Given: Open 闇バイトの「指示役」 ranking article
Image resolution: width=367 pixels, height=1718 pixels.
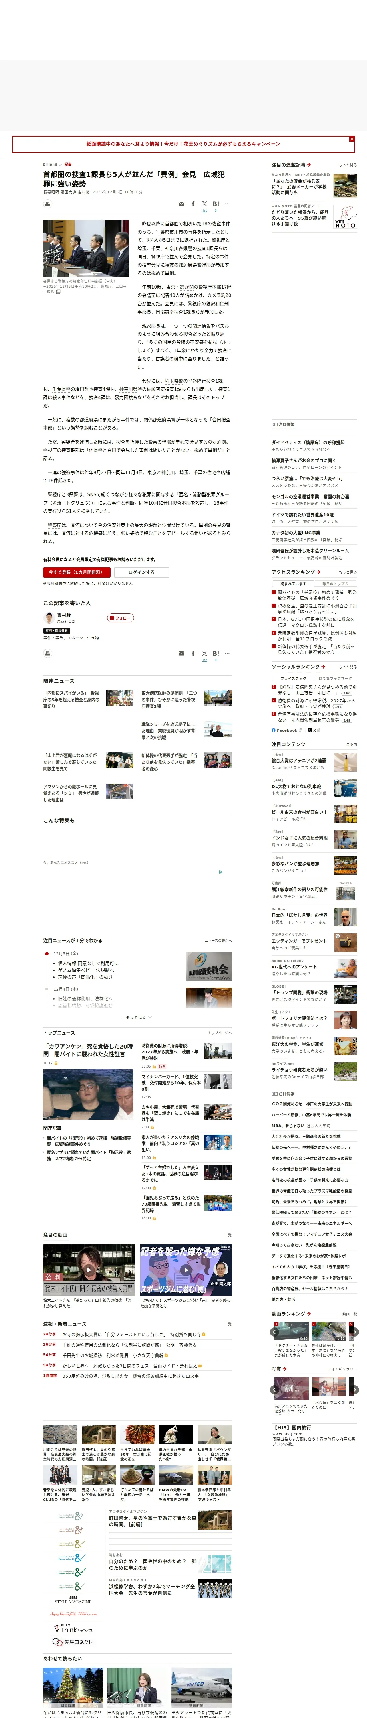Looking at the screenshot, I should pyautogui.click(x=317, y=595).
